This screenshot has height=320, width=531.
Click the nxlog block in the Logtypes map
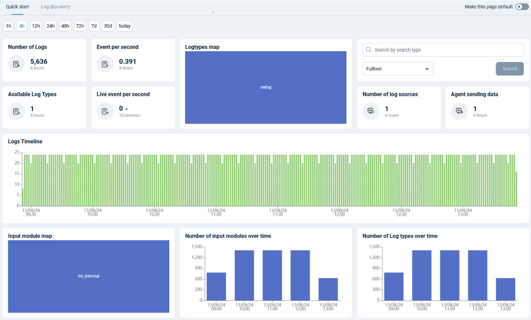tap(265, 87)
